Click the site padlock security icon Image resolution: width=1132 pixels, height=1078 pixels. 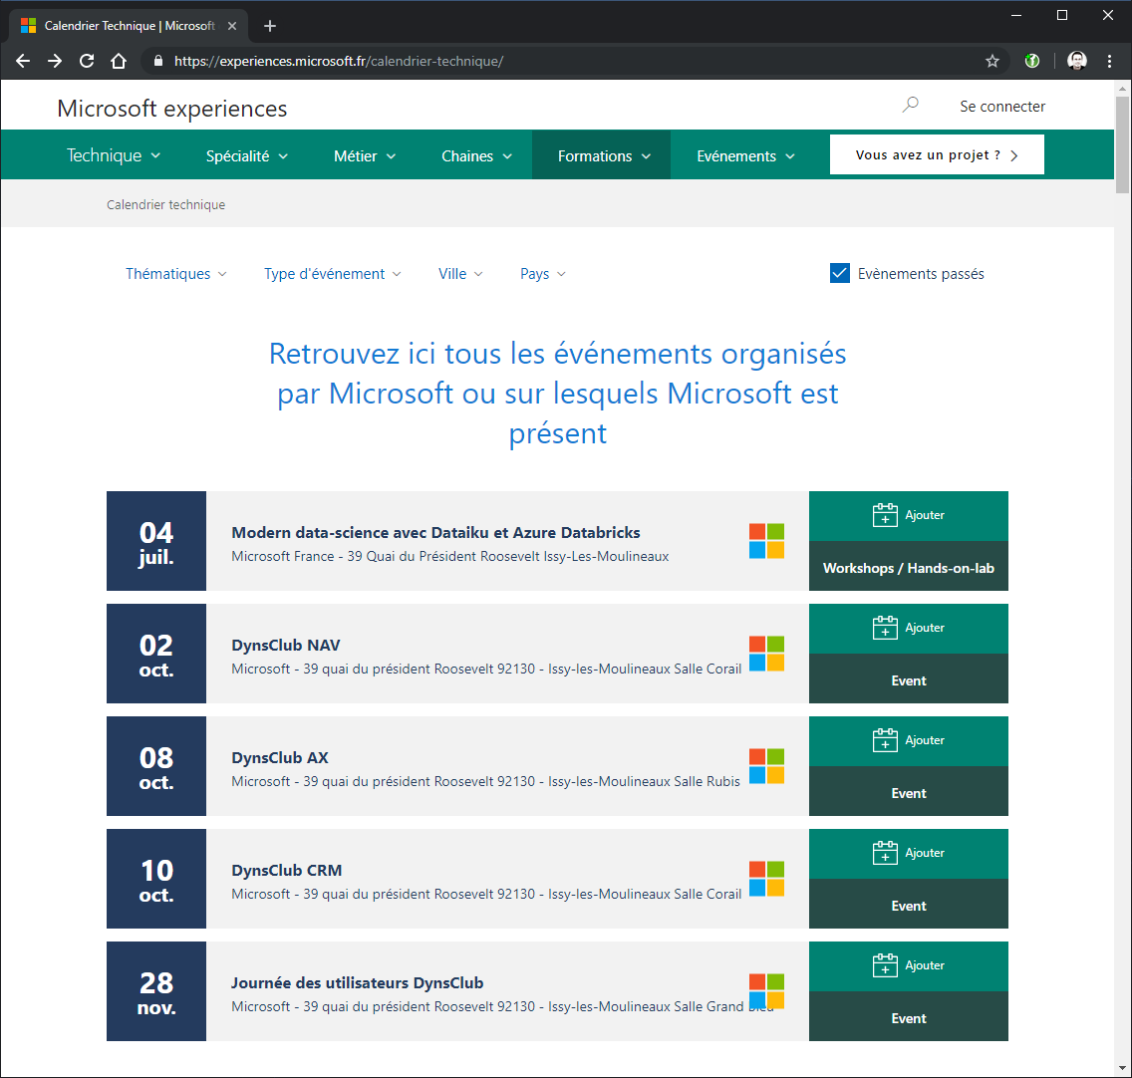click(x=158, y=62)
